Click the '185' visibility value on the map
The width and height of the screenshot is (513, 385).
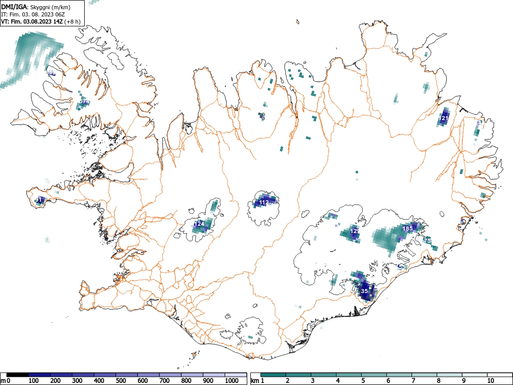click(407, 228)
